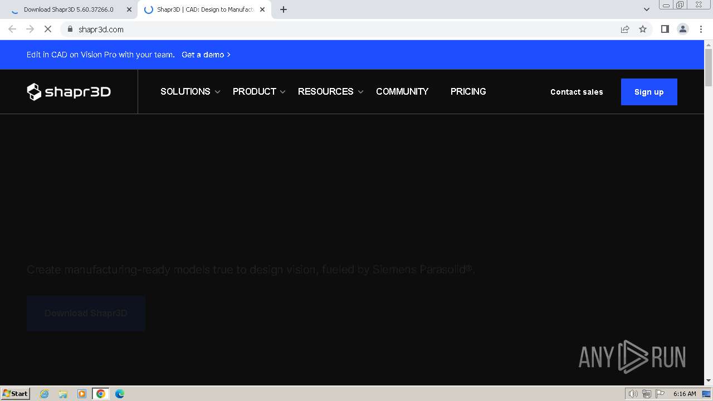Screen dimensions: 713x401
Task: Click the Edit in CAD on Vision Pro banner text
Action: tap(101, 55)
